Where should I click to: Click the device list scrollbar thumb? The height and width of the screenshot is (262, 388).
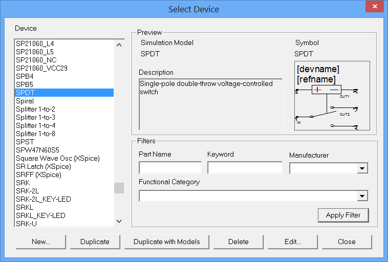tap(119, 188)
